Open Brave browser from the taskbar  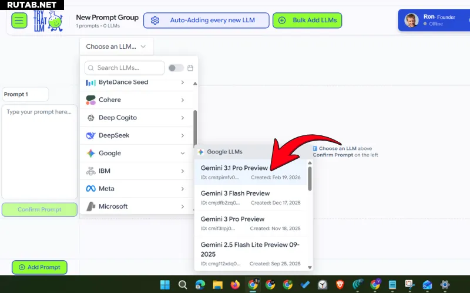point(341,285)
